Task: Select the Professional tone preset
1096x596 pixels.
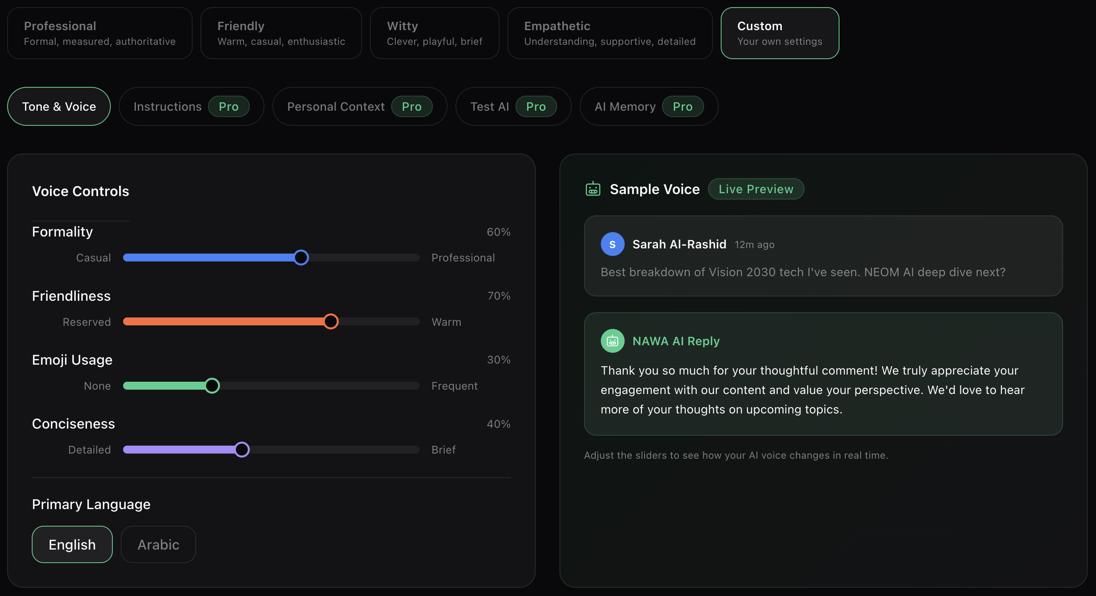Action: (x=100, y=33)
